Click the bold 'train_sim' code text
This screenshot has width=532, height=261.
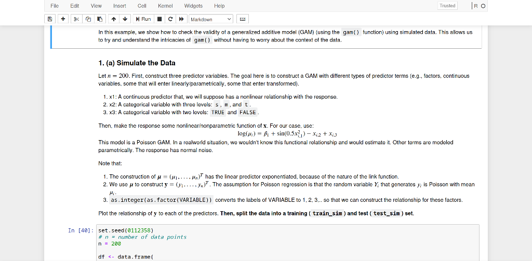pos(326,214)
